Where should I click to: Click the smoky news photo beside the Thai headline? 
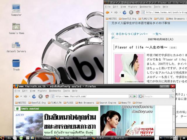[x=29, y=124]
